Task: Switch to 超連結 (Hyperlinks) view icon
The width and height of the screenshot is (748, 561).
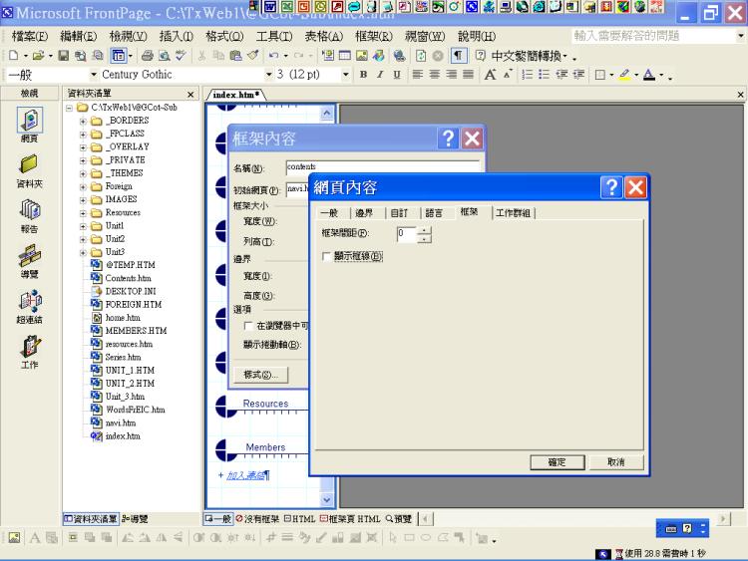Action: [x=29, y=302]
